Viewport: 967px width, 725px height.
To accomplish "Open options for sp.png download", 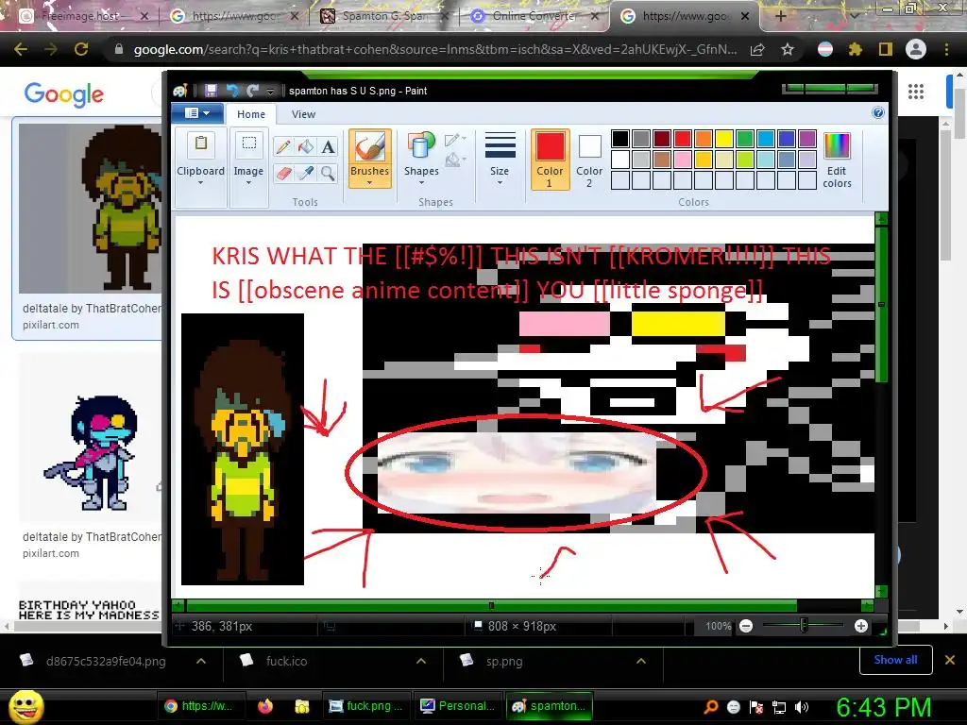I will tap(641, 661).
